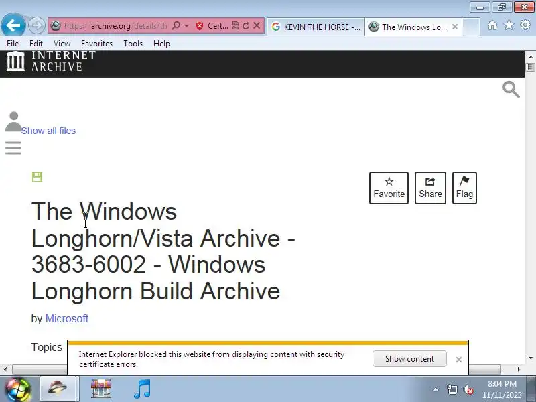Stop loading with the X in address bar
536x402 pixels.
coord(257,25)
